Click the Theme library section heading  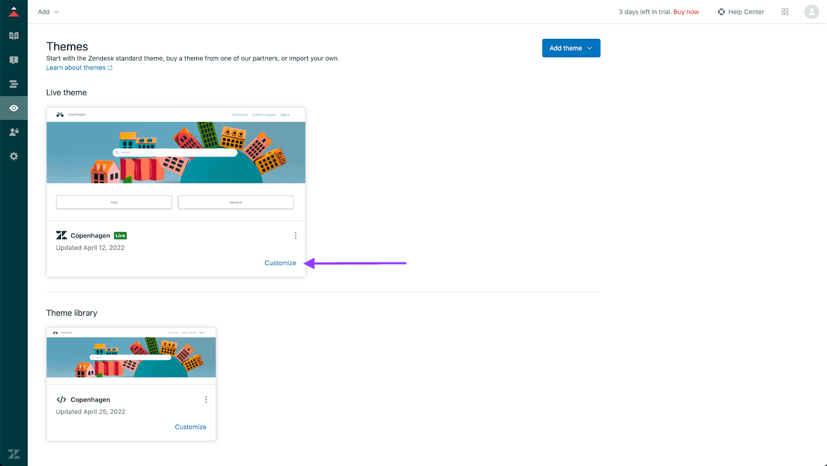[72, 313]
